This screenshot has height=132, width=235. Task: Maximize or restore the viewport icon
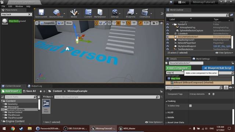162,23
